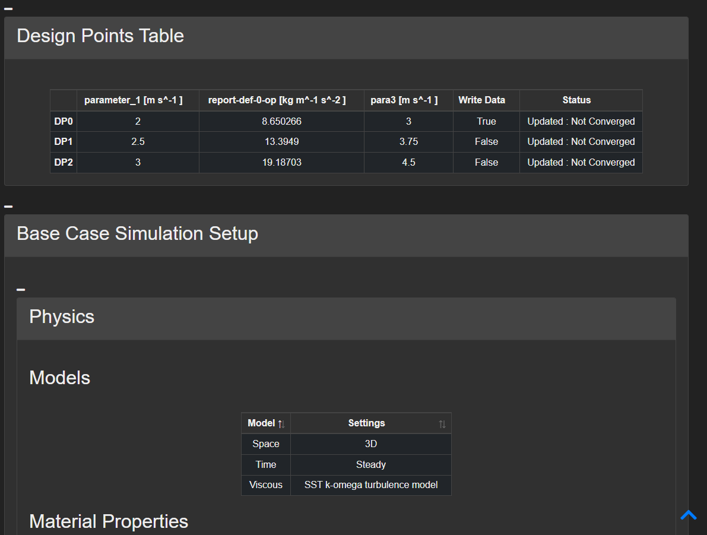The height and width of the screenshot is (535, 707).
Task: Click the Time model cell
Action: coord(266,464)
